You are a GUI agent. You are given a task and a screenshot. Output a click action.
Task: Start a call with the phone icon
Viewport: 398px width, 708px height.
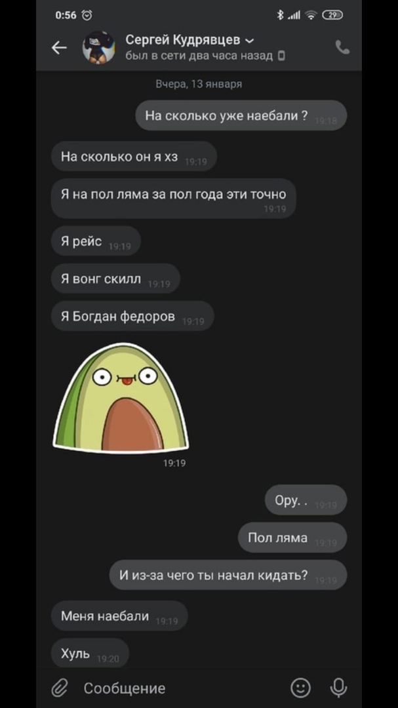tap(342, 47)
